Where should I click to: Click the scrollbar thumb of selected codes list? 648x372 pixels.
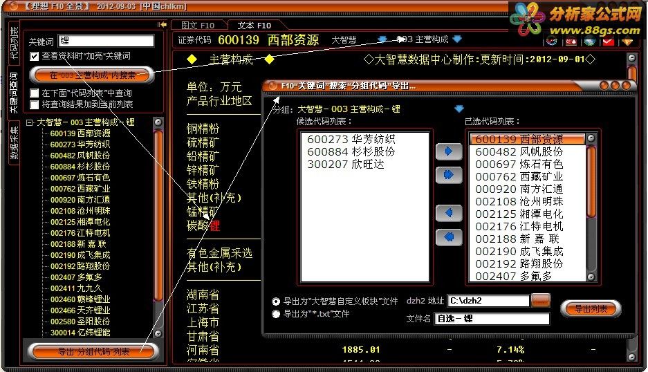[x=591, y=181]
